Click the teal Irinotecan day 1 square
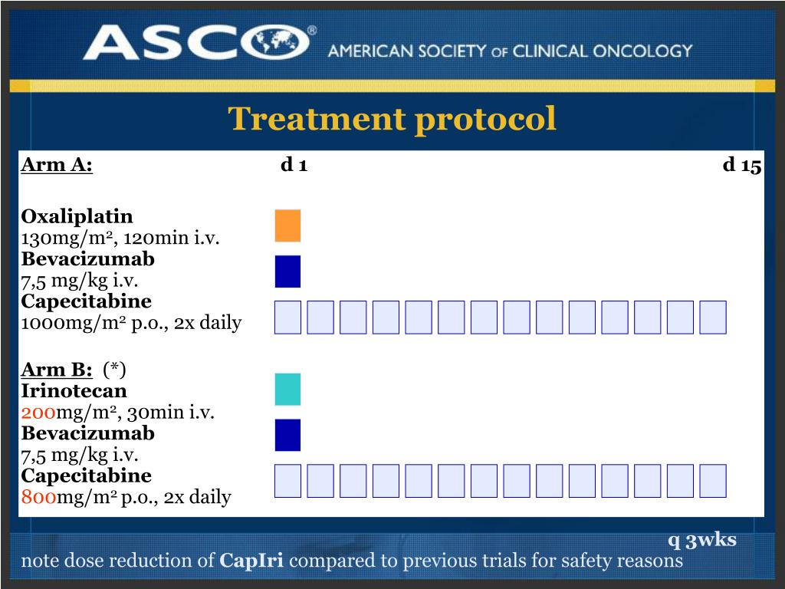 point(288,389)
